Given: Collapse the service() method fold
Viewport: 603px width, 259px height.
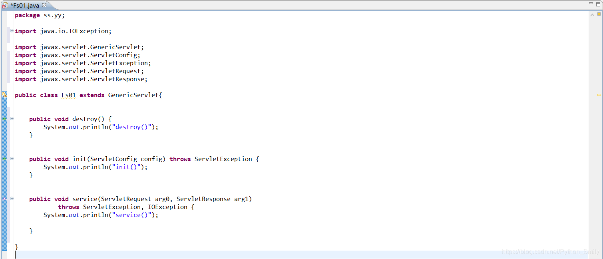Looking at the screenshot, I should click(x=12, y=199).
